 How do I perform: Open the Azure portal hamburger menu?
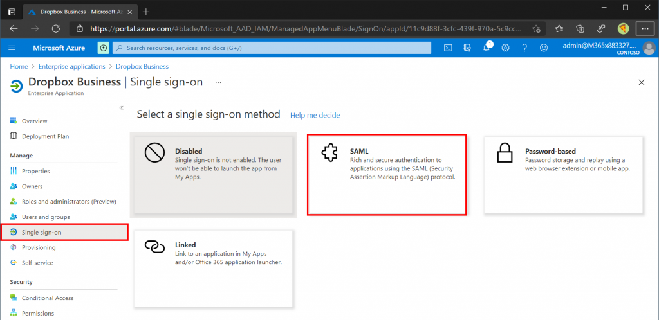(x=12, y=48)
